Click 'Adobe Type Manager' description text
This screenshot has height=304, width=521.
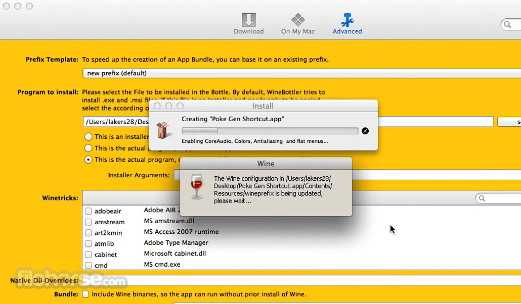176,242
